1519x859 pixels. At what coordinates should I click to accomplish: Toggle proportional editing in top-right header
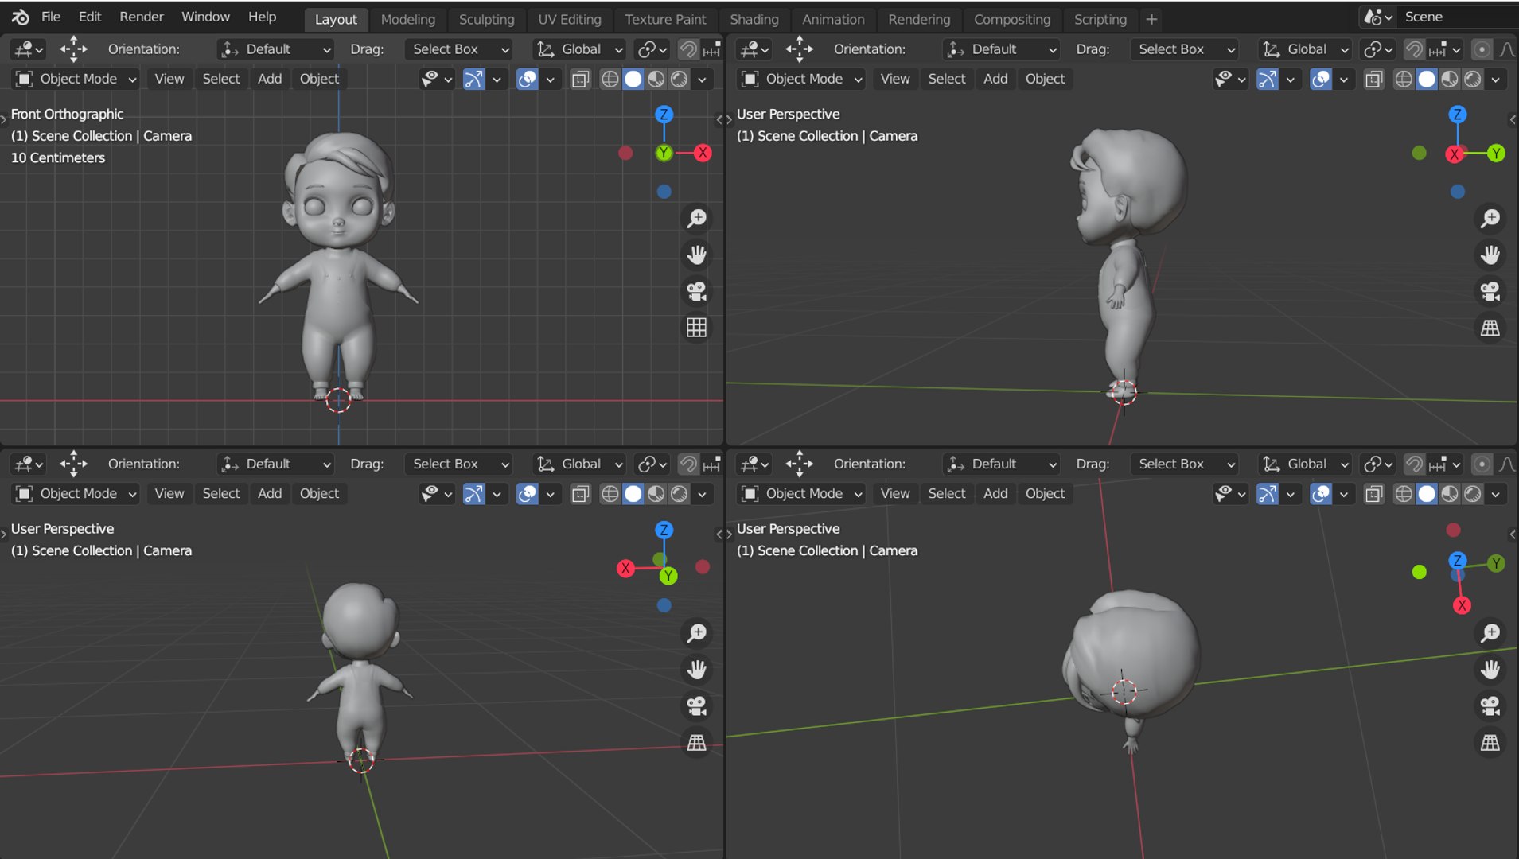pos(1482,49)
